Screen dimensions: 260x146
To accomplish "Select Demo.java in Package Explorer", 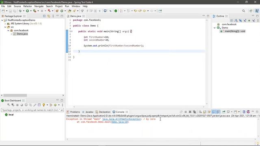I will (x=20, y=34).
